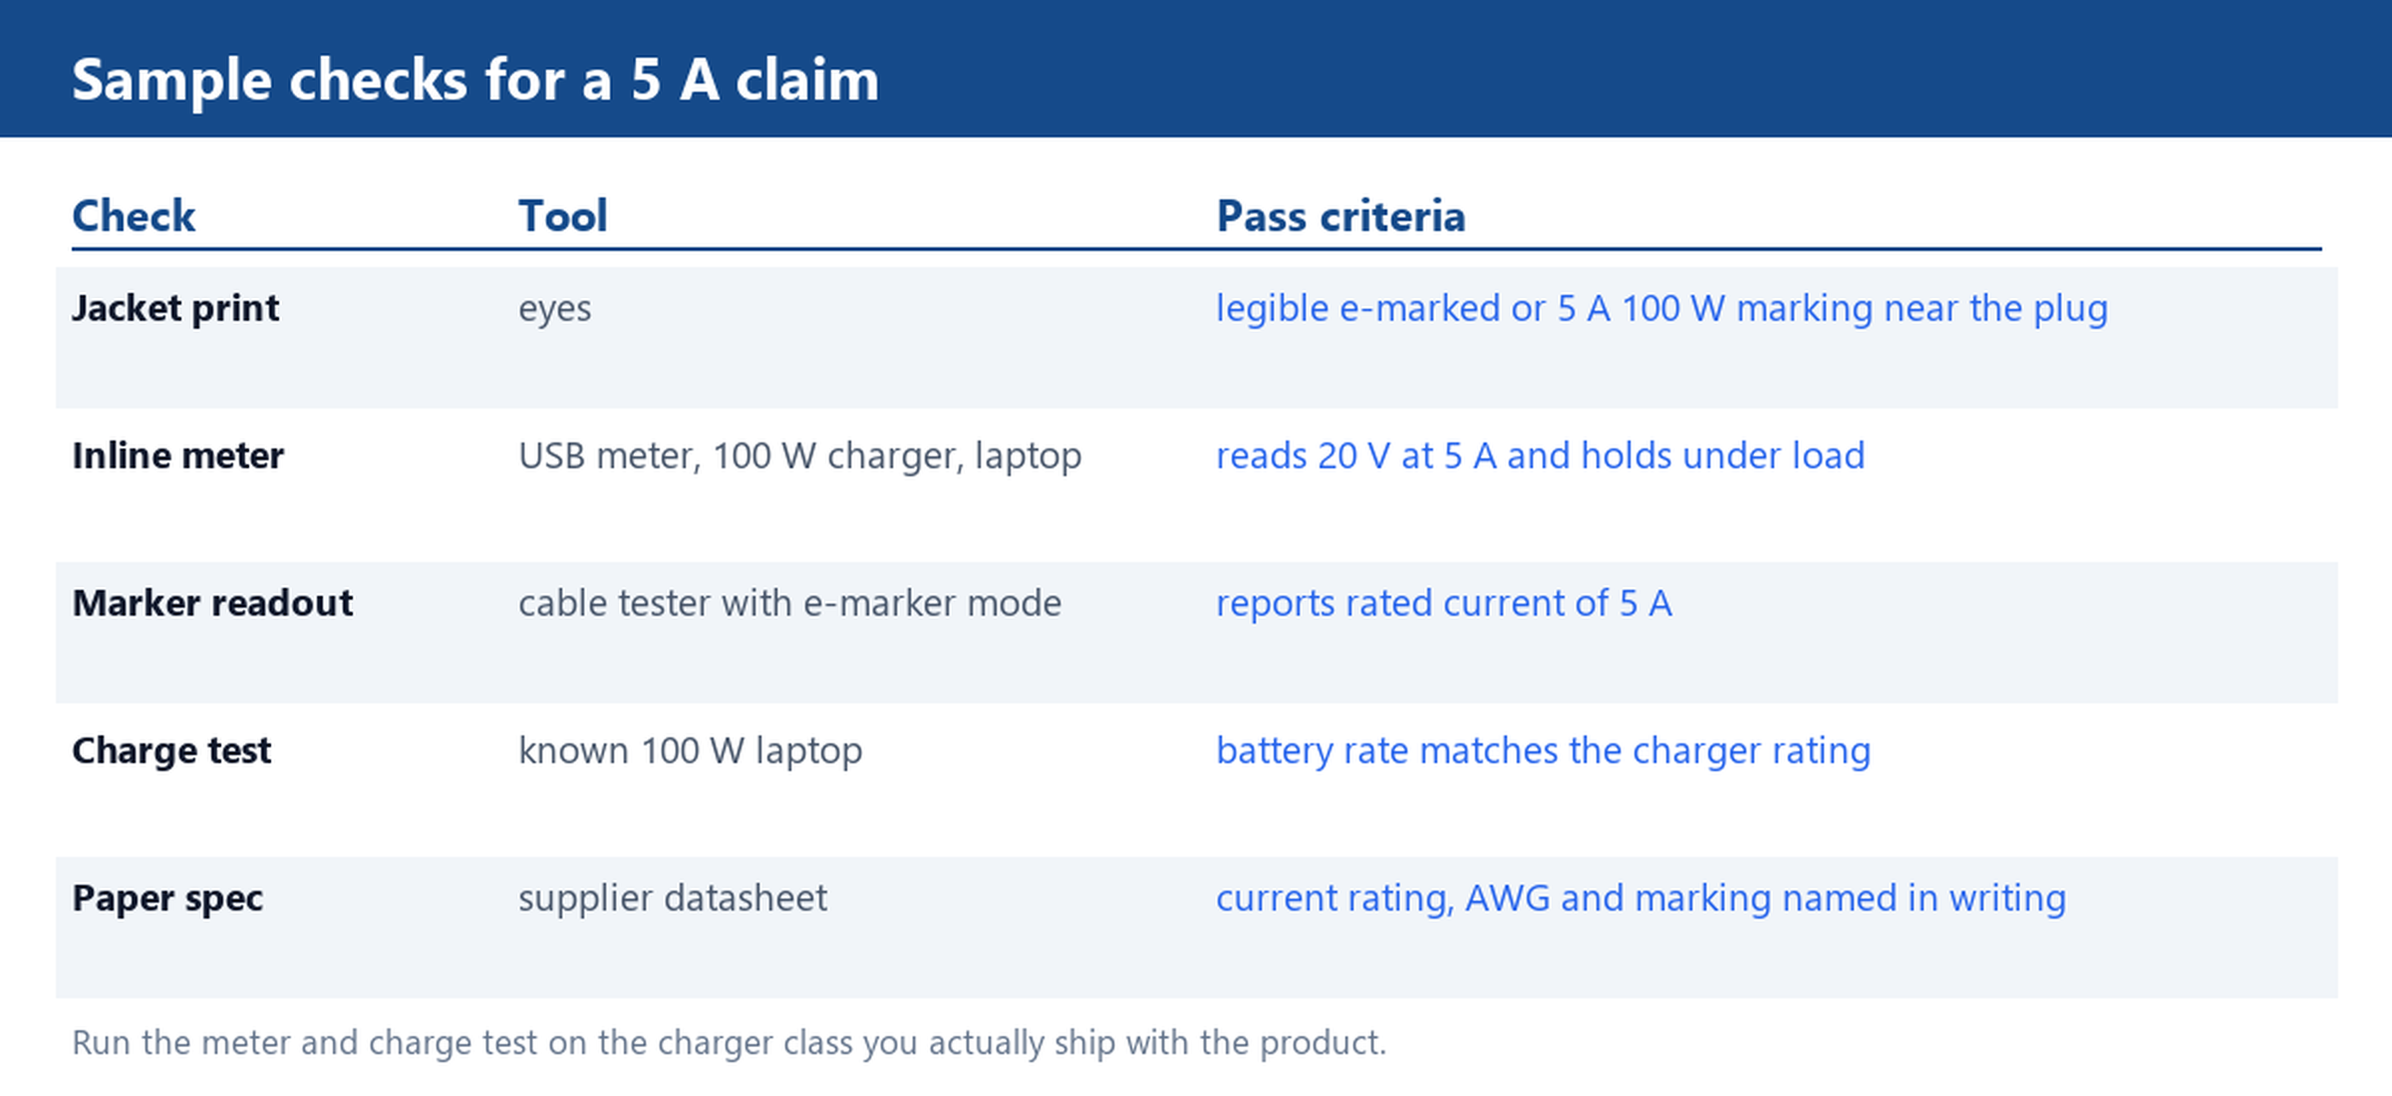Select 'known 100 W laptop' cell

(690, 751)
